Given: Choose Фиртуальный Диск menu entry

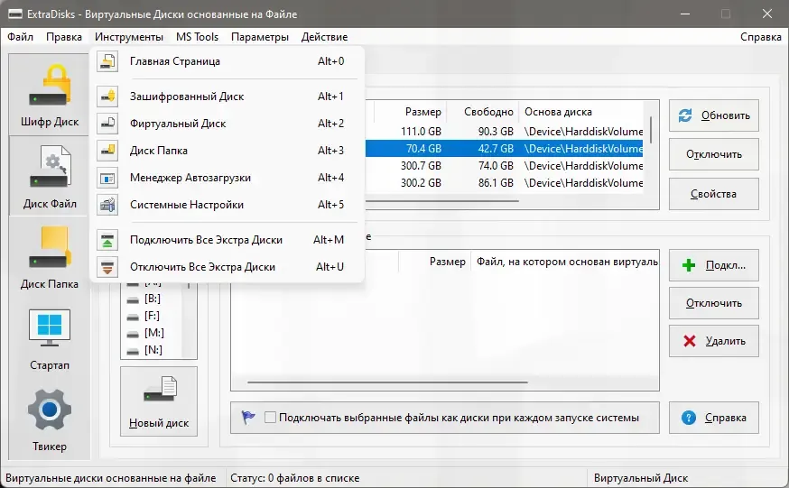Looking at the screenshot, I should pos(227,124).
